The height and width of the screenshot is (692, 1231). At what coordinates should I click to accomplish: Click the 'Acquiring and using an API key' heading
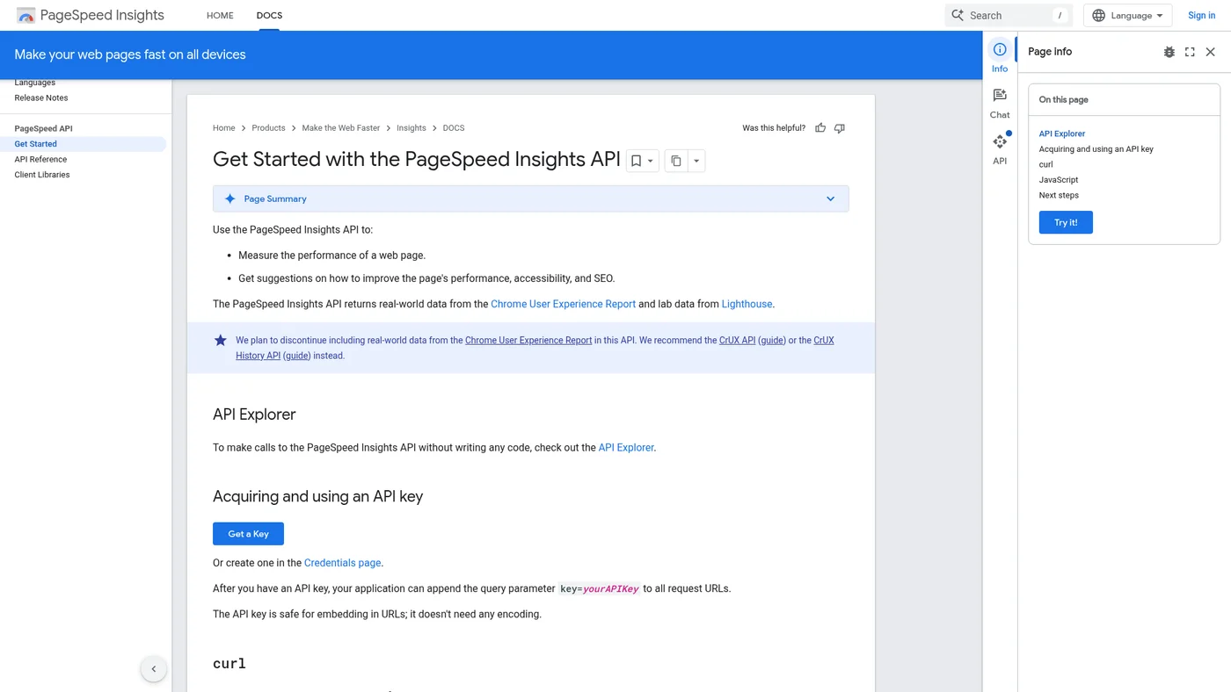click(x=317, y=496)
